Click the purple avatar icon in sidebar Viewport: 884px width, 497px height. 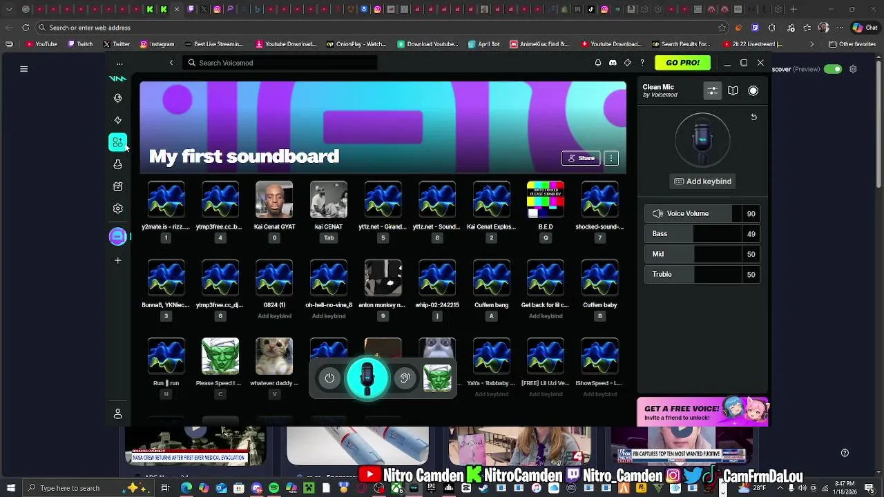point(118,237)
